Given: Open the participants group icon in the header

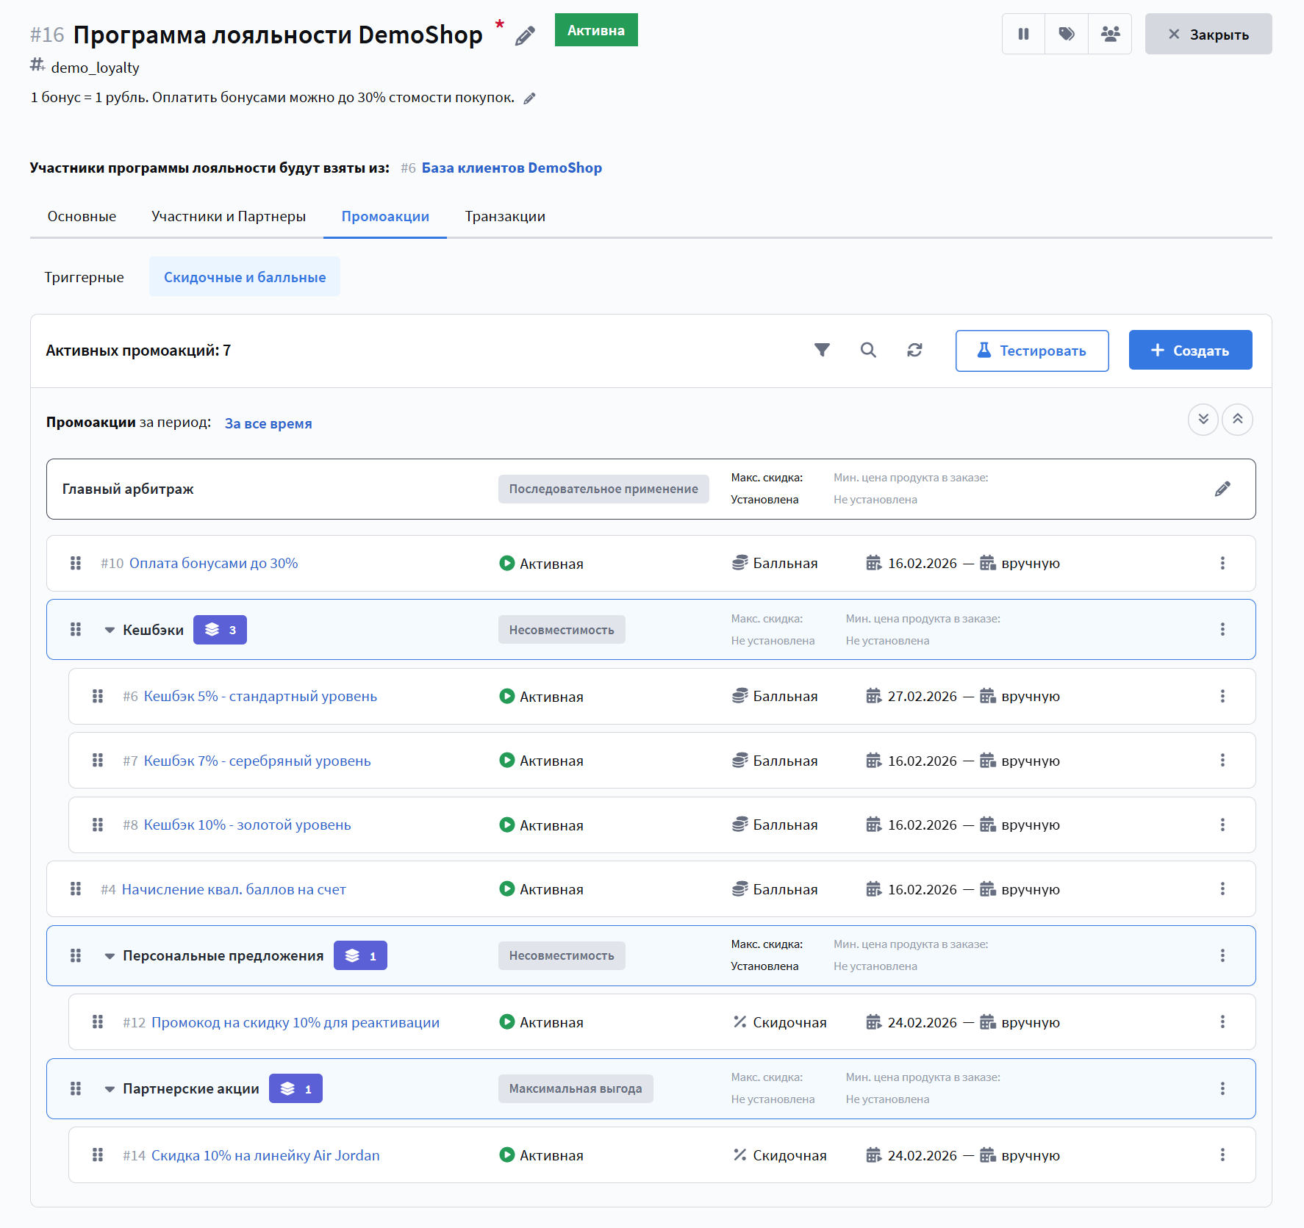Looking at the screenshot, I should [x=1110, y=34].
